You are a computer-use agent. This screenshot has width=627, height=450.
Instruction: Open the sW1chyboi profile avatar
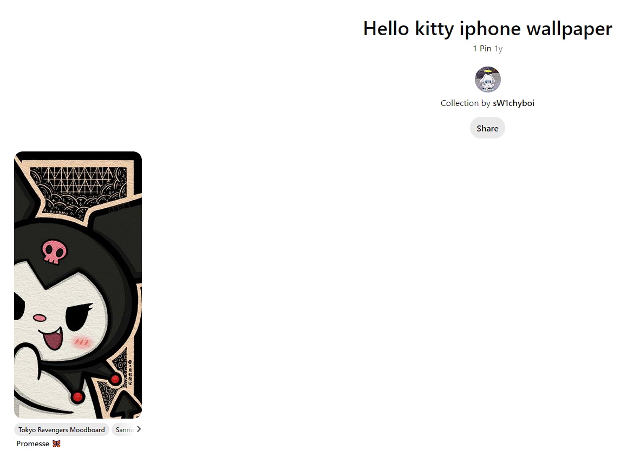coord(487,80)
